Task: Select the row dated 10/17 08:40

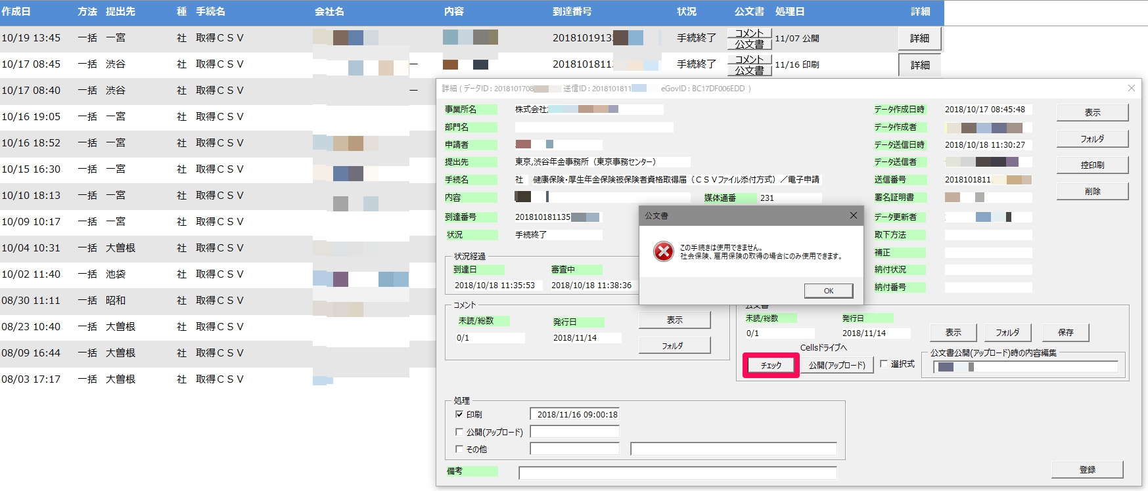Action: (217, 91)
